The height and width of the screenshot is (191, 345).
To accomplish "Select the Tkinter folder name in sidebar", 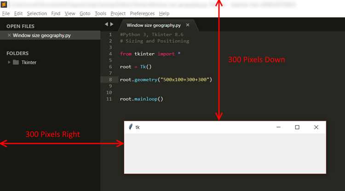I will tap(29, 62).
